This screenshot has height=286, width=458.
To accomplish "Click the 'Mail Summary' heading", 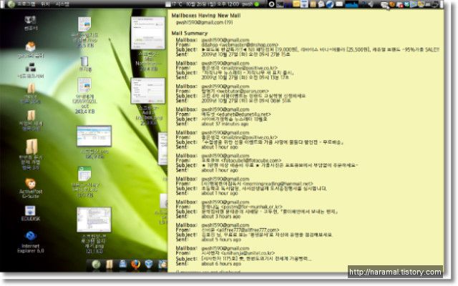I will click(x=189, y=34).
